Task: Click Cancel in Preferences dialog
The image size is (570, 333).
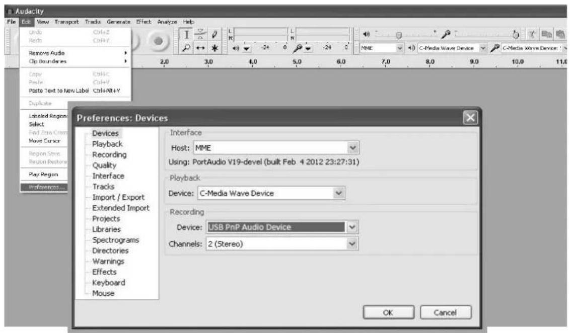Action: coord(446,312)
